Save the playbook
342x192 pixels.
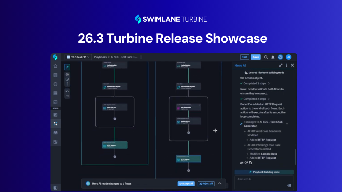click(256, 57)
